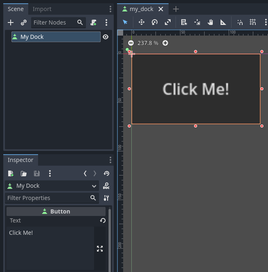Switch to the Import tab
Viewport: 268px width, 272px height.
tap(42, 9)
